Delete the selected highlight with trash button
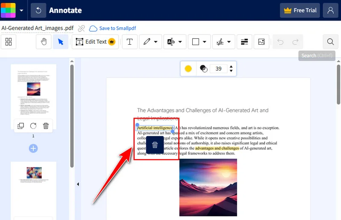Screen dimensions: 341x220 point(155,145)
